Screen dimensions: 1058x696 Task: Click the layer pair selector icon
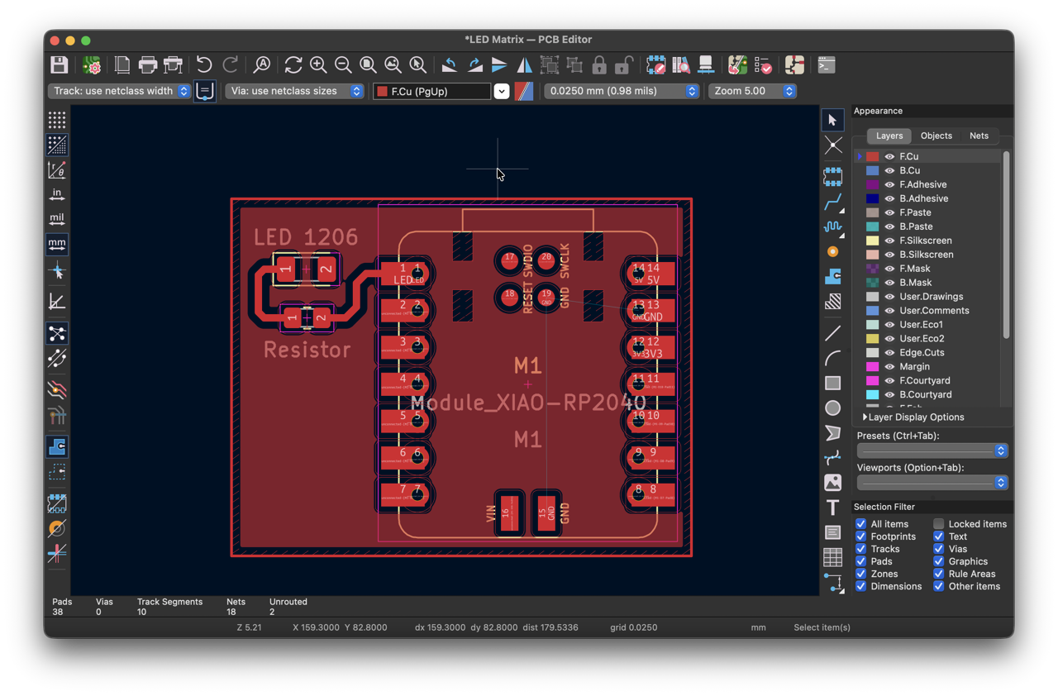[524, 91]
